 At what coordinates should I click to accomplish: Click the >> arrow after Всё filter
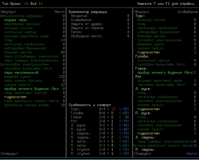[41, 4]
